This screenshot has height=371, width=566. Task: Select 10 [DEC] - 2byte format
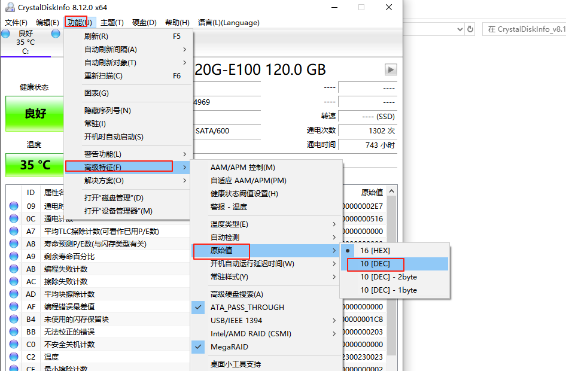[x=395, y=277]
